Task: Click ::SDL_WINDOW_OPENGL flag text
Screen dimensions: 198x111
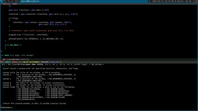Action: (55, 89)
